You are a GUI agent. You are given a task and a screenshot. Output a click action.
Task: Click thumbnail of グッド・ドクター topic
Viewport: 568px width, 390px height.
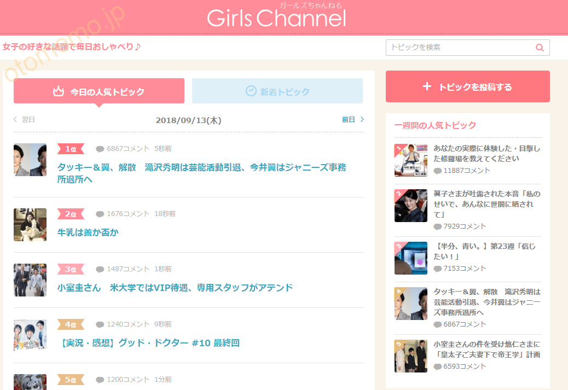30,335
